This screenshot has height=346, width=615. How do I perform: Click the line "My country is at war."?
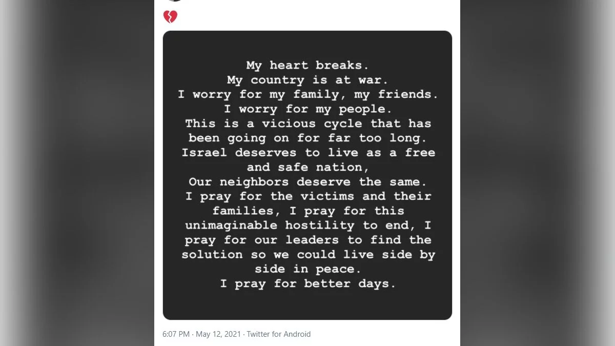pyautogui.click(x=307, y=80)
